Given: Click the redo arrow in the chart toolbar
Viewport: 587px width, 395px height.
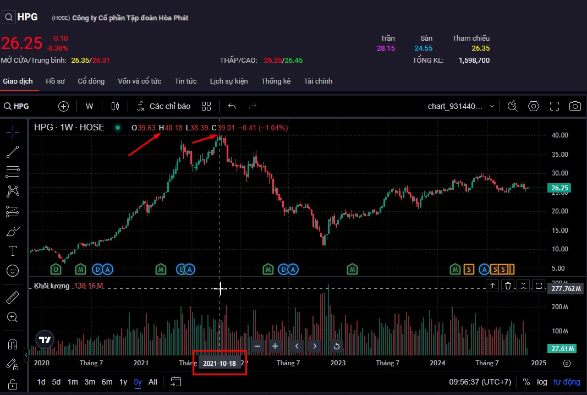Looking at the screenshot, I should click(253, 106).
